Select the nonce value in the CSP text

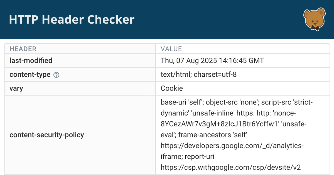[x=220, y=124]
